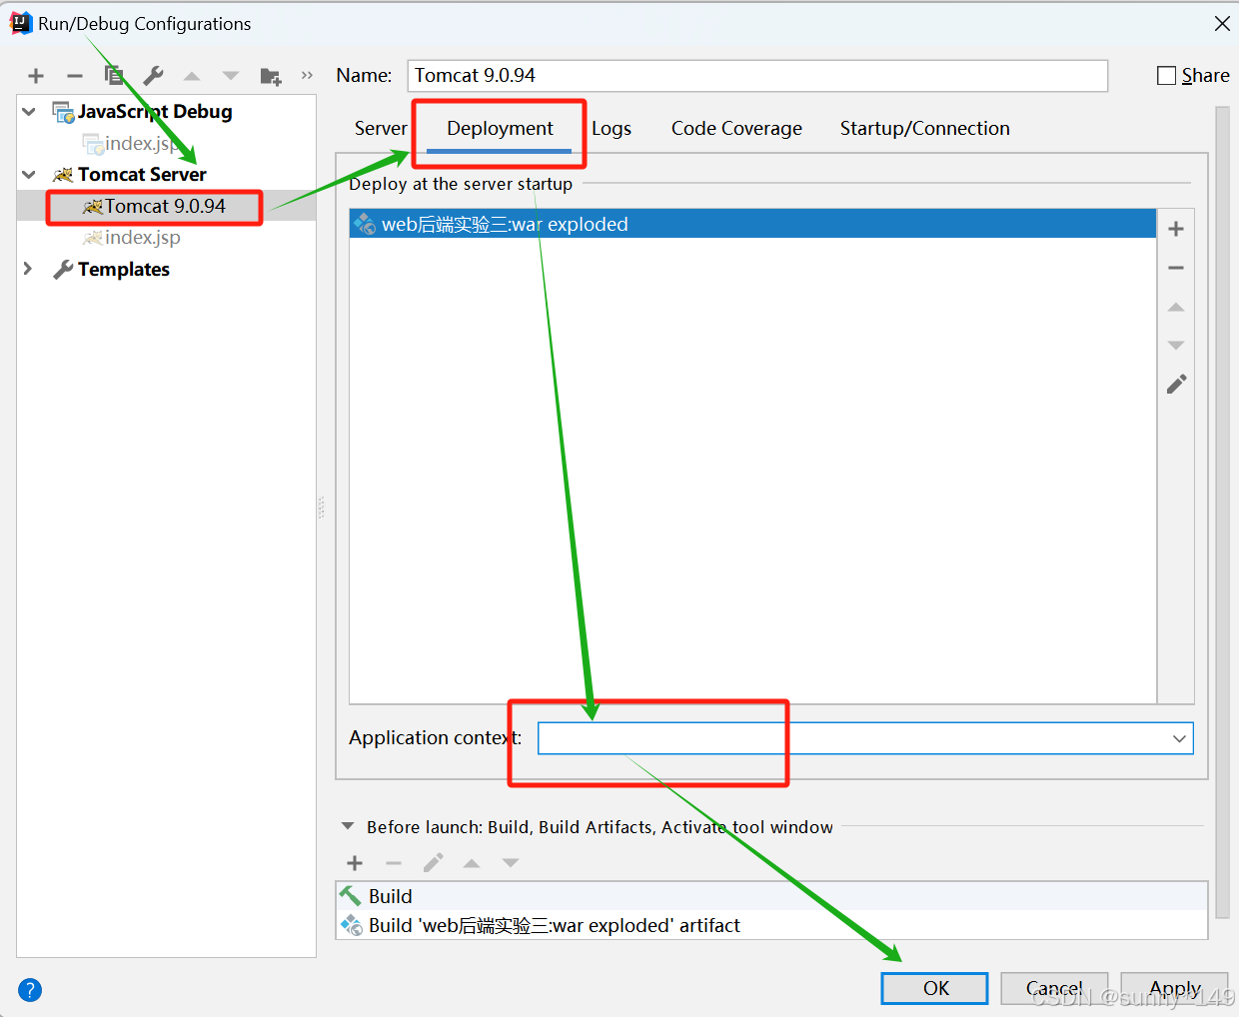Open the Application context dropdown
Screen dimensions: 1239x1017
point(1179,738)
